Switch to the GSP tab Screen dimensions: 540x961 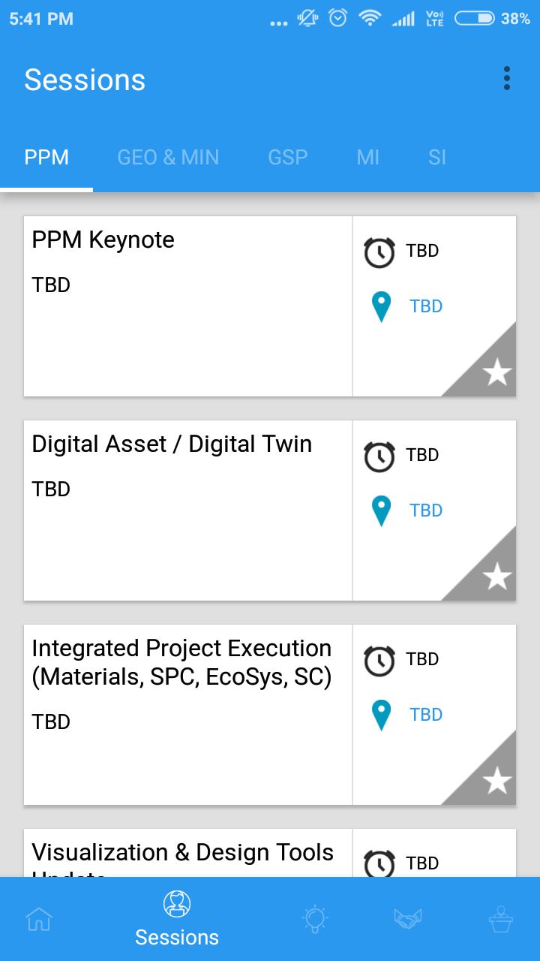[x=288, y=157]
